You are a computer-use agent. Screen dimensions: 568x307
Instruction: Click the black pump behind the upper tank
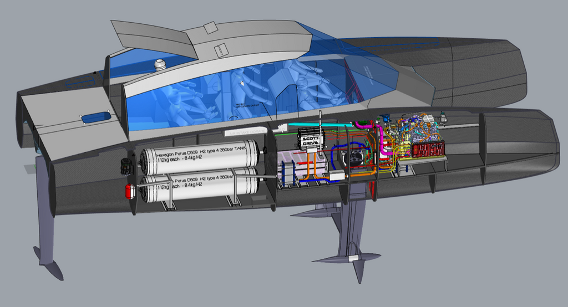(125, 166)
